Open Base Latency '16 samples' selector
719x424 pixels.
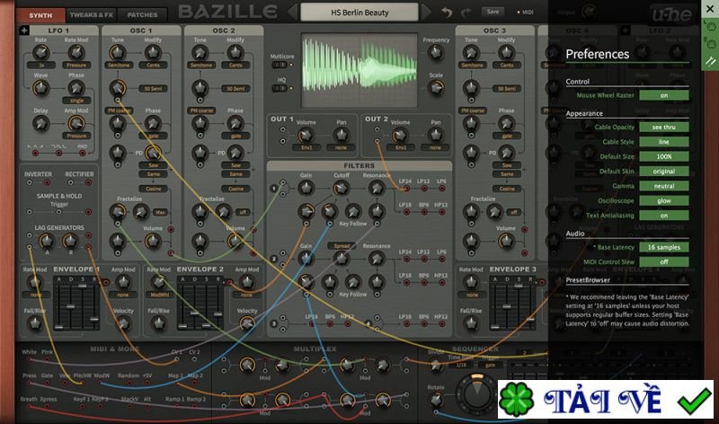click(664, 247)
